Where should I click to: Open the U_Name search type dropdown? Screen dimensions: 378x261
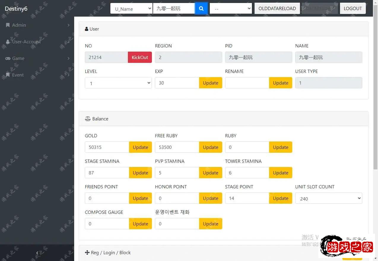pyautogui.click(x=131, y=9)
